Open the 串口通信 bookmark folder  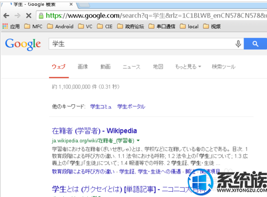click(162, 27)
